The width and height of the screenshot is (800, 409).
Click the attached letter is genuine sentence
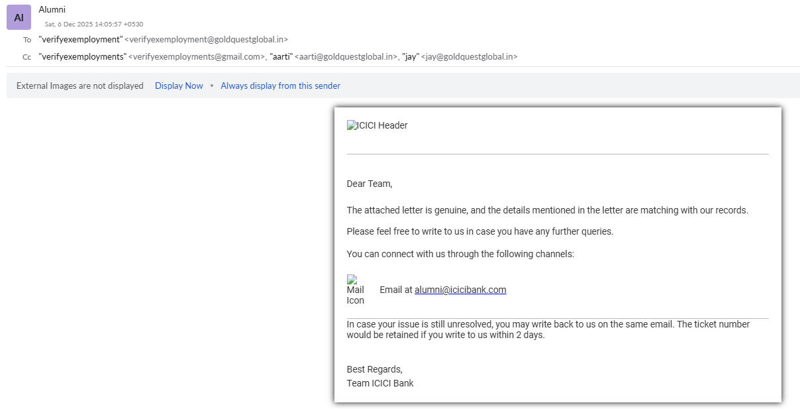click(547, 210)
